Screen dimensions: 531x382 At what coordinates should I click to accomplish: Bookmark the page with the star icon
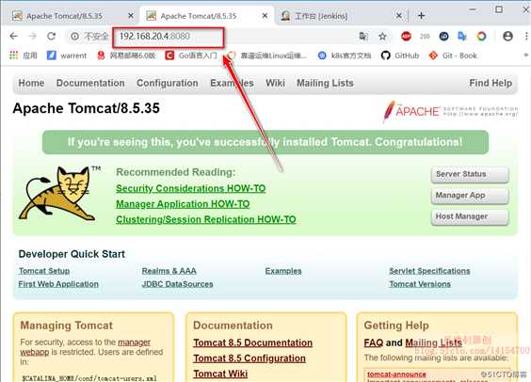tap(382, 36)
